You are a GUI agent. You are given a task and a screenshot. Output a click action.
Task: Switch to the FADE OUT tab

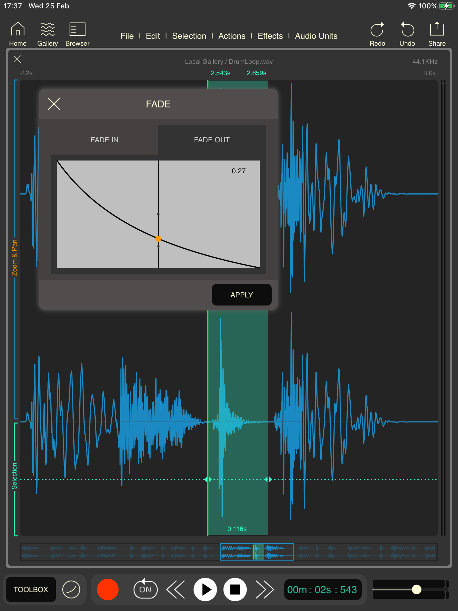coord(212,140)
